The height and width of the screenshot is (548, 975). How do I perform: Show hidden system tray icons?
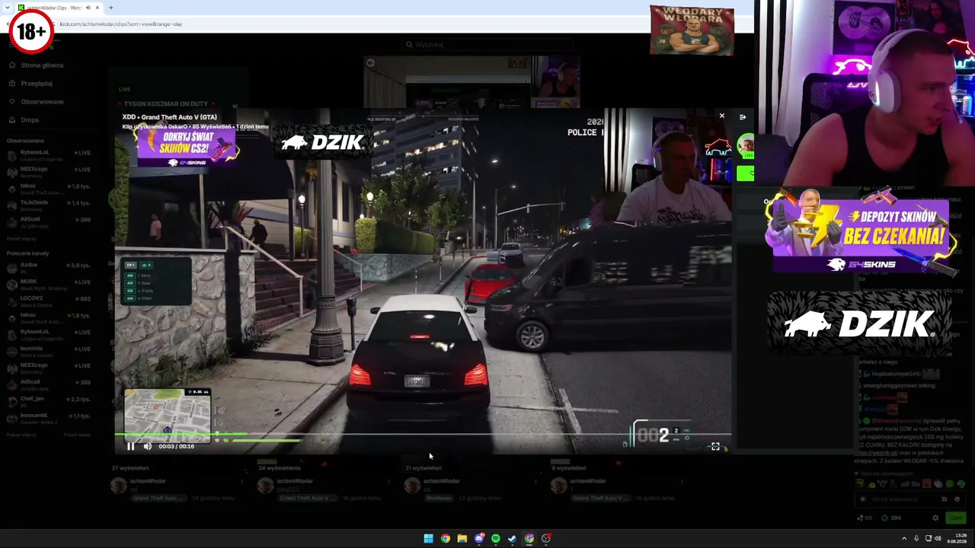(904, 539)
